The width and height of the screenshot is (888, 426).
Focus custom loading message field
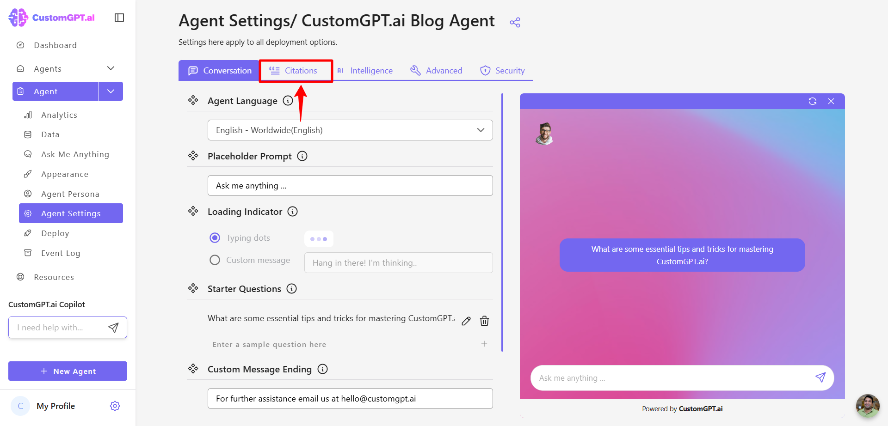[398, 263]
